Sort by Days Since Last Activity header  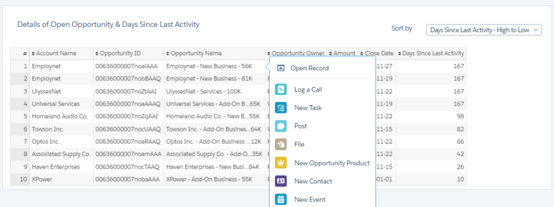tap(433, 53)
